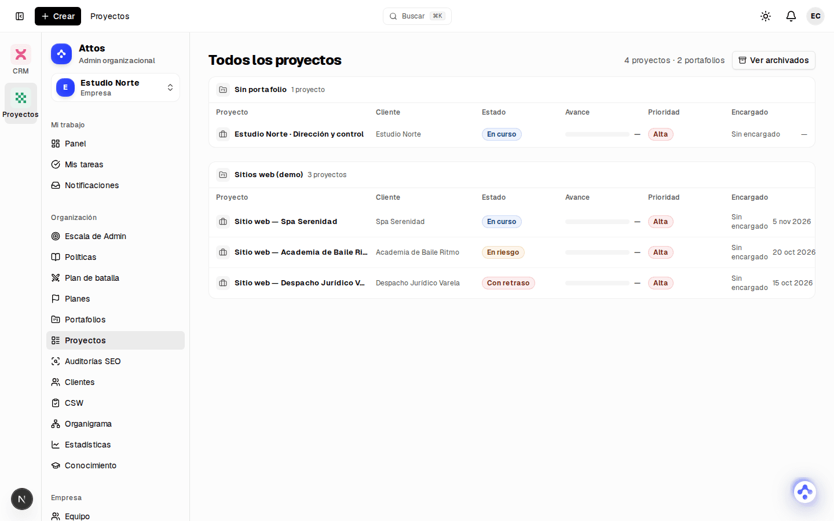Click the Sitios web (demo) folder icon

click(223, 175)
